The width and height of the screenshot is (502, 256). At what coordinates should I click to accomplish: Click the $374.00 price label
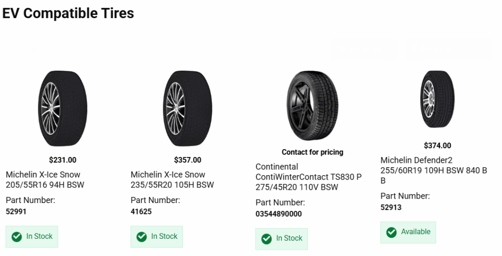click(x=437, y=146)
